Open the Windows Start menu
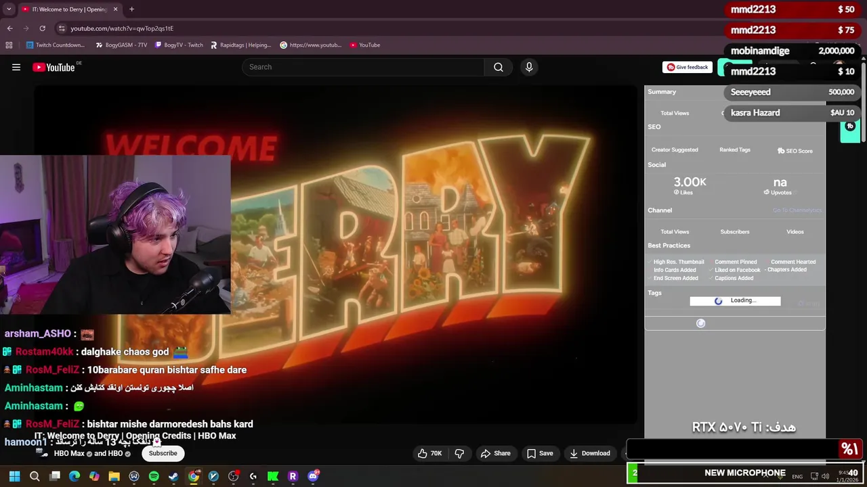This screenshot has width=867, height=487. [x=15, y=476]
